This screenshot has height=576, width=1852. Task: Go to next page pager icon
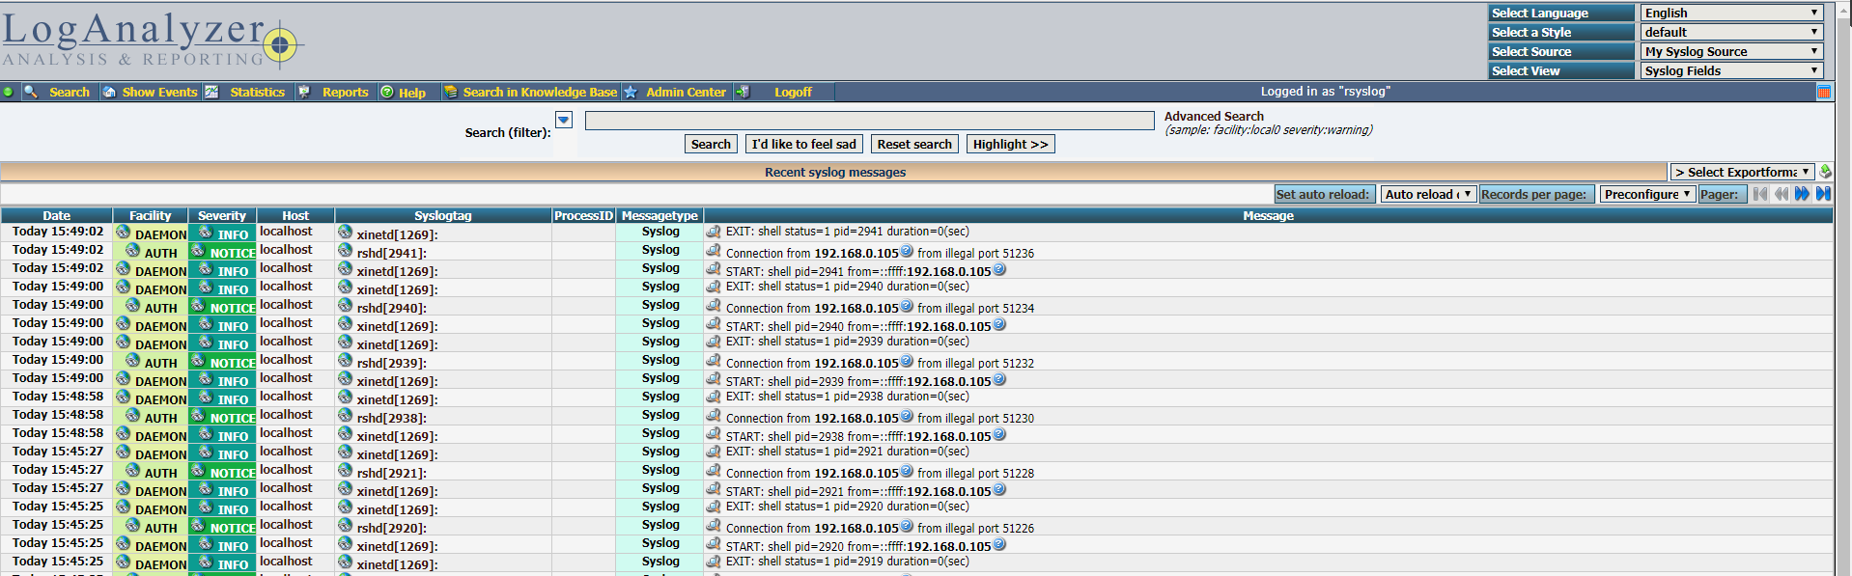(1802, 194)
